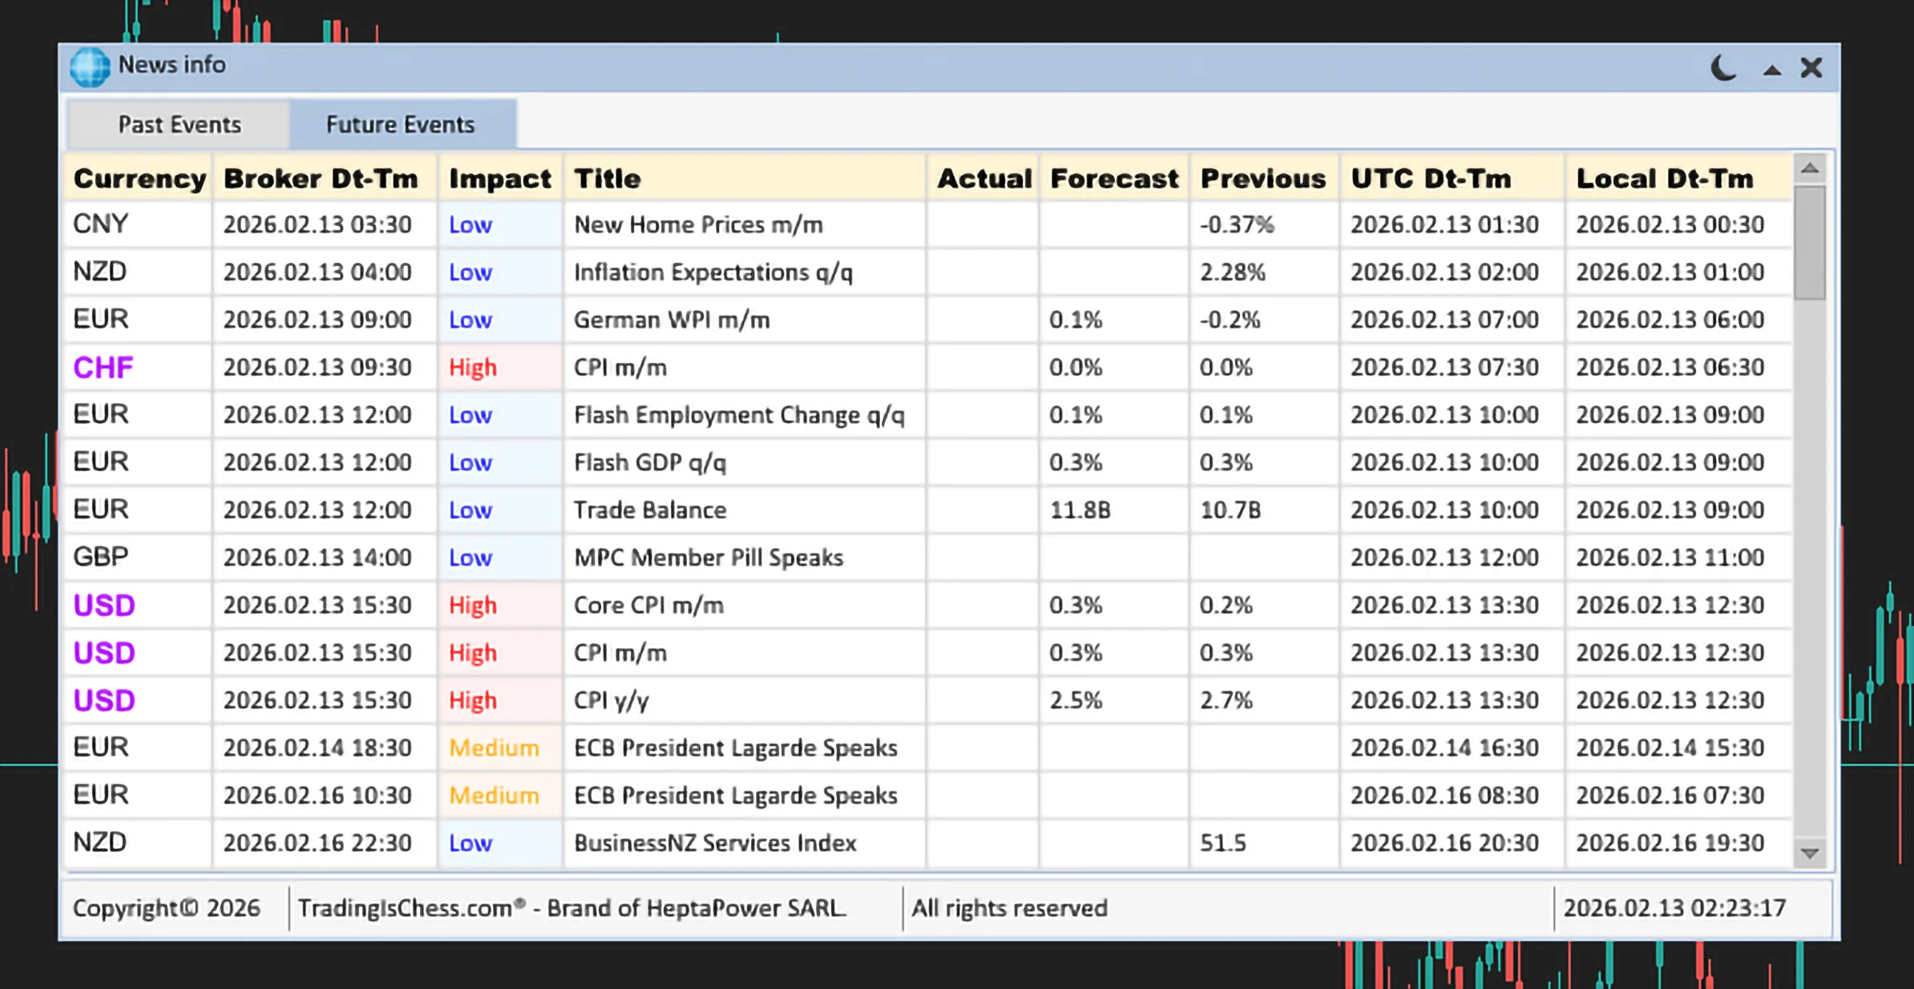Screen dimensions: 1914x989
Task: Select the USD Core CPI m/m row
Action: (x=648, y=605)
